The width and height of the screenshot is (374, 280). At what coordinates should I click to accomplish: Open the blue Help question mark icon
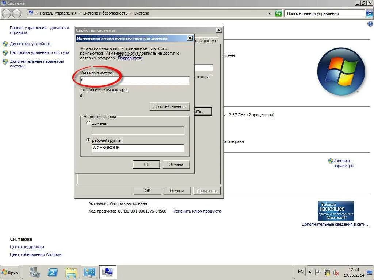(370, 24)
